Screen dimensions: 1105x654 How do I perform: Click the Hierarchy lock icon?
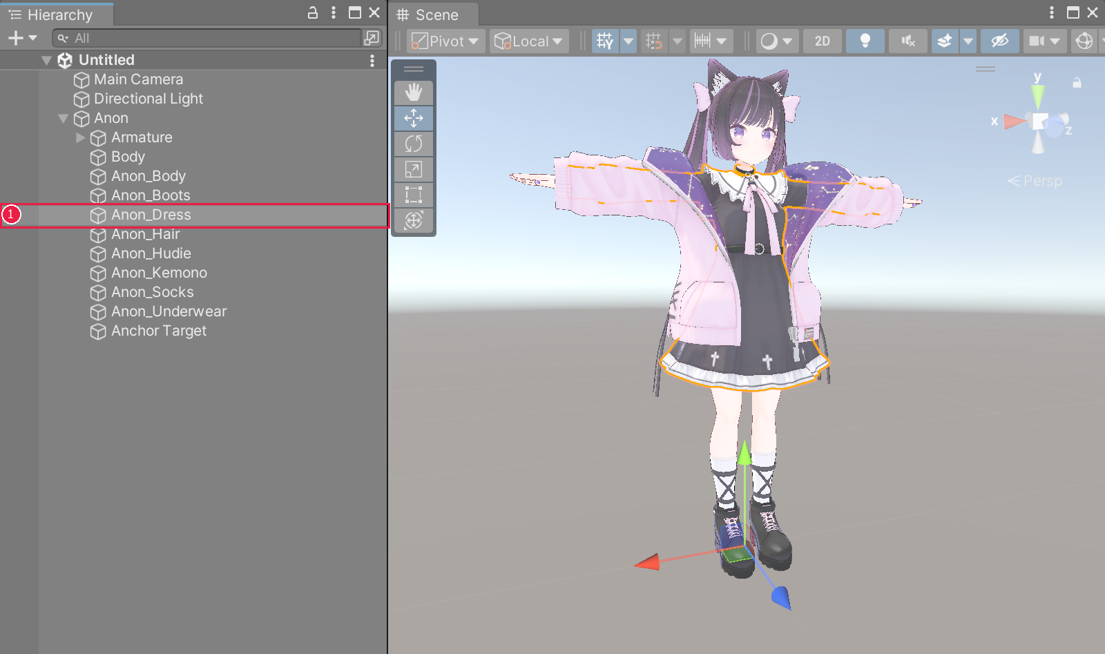tap(313, 12)
